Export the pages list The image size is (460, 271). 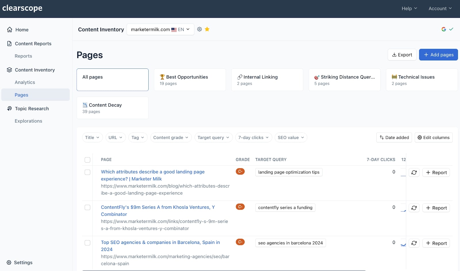click(402, 55)
